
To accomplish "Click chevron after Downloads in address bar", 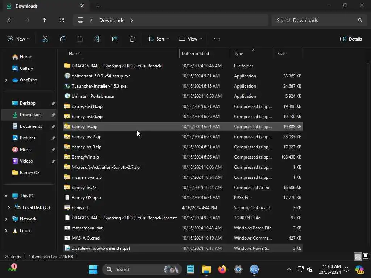I will click(132, 20).
